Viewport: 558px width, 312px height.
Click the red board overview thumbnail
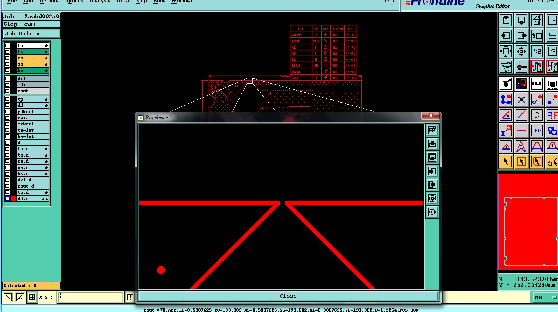pyautogui.click(x=528, y=222)
